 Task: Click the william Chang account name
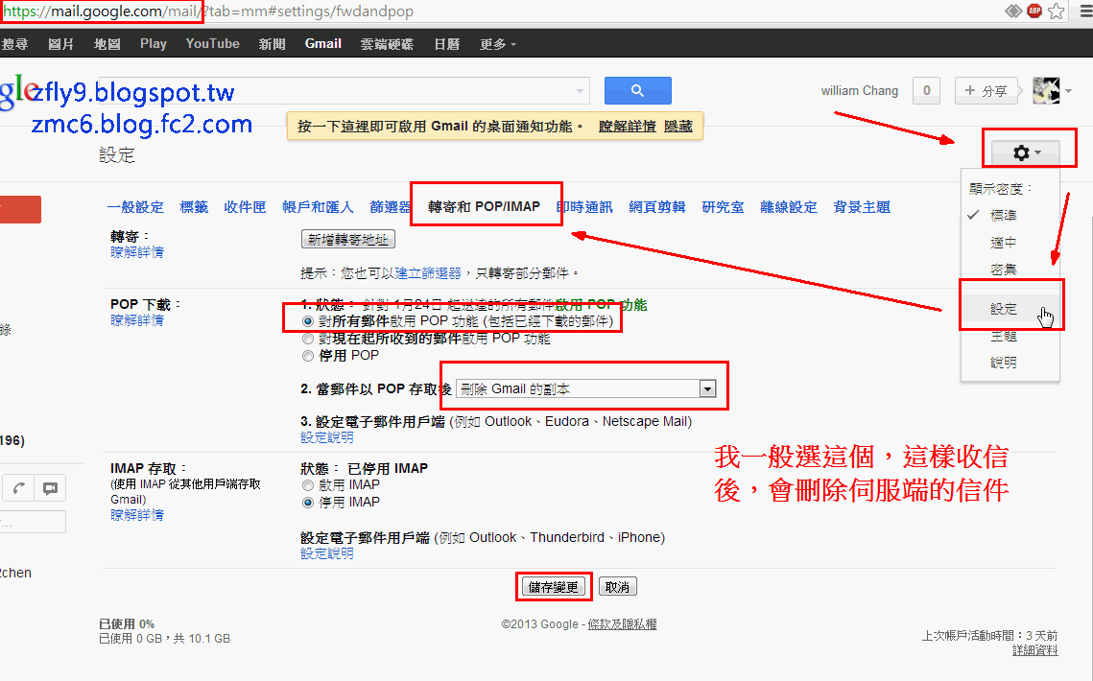[860, 90]
